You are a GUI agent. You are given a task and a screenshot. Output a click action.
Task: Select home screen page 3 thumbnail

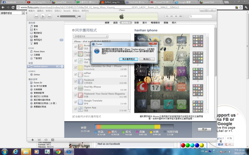pos(198,74)
